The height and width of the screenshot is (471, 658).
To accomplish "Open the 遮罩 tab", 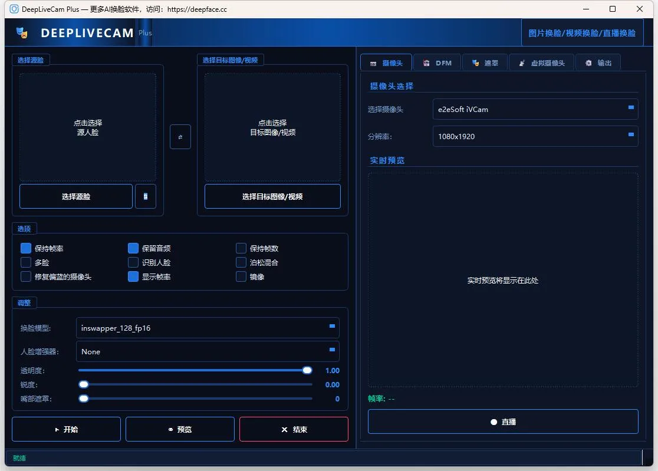I will (x=485, y=63).
